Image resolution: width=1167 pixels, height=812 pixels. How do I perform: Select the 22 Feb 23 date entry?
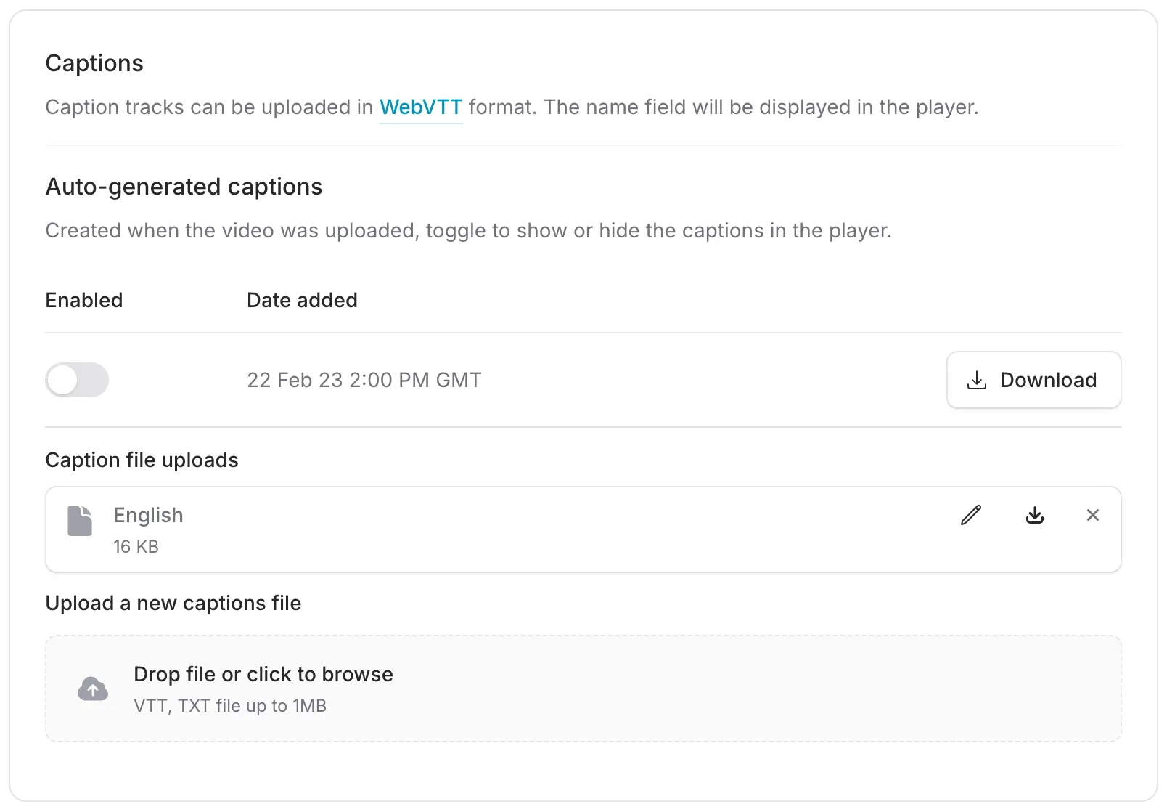(x=364, y=380)
